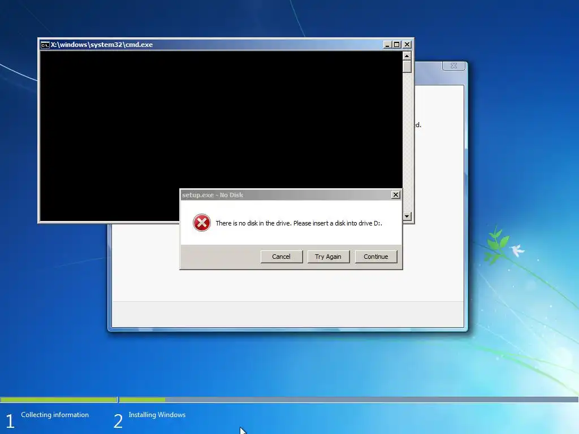Viewport: 579px width, 434px height.
Task: Minimize the cmd.exe window
Action: [x=387, y=45]
